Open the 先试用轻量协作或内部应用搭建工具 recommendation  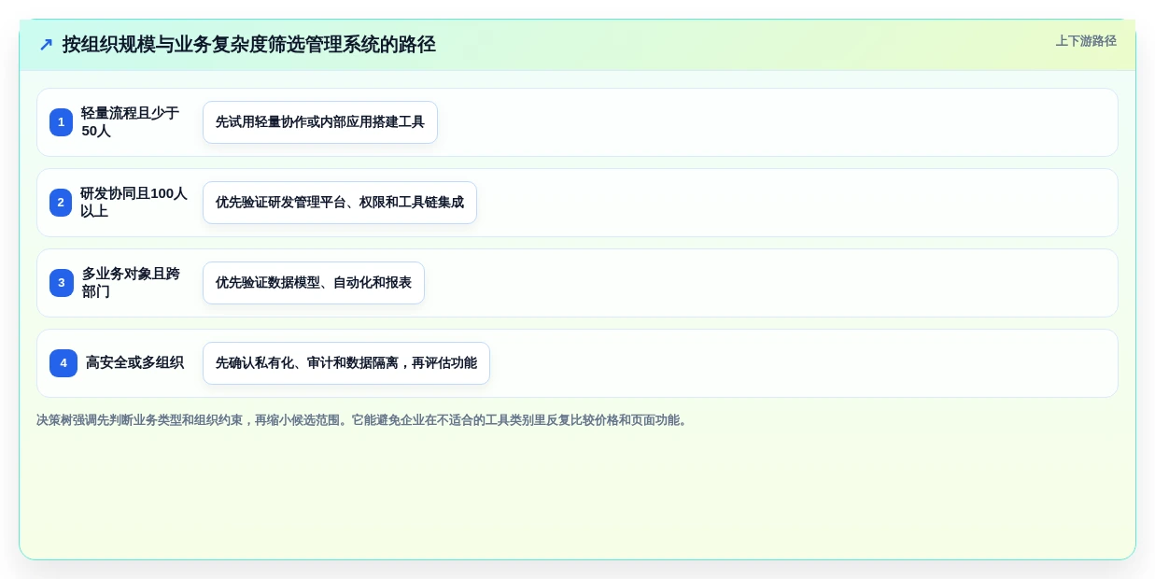click(320, 122)
